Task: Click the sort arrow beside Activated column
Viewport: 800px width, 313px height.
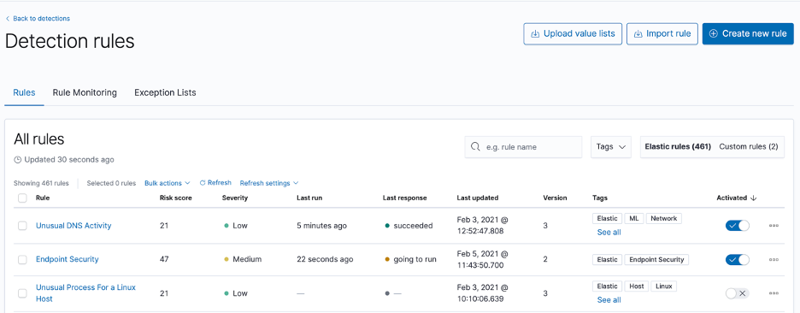Action: click(754, 198)
